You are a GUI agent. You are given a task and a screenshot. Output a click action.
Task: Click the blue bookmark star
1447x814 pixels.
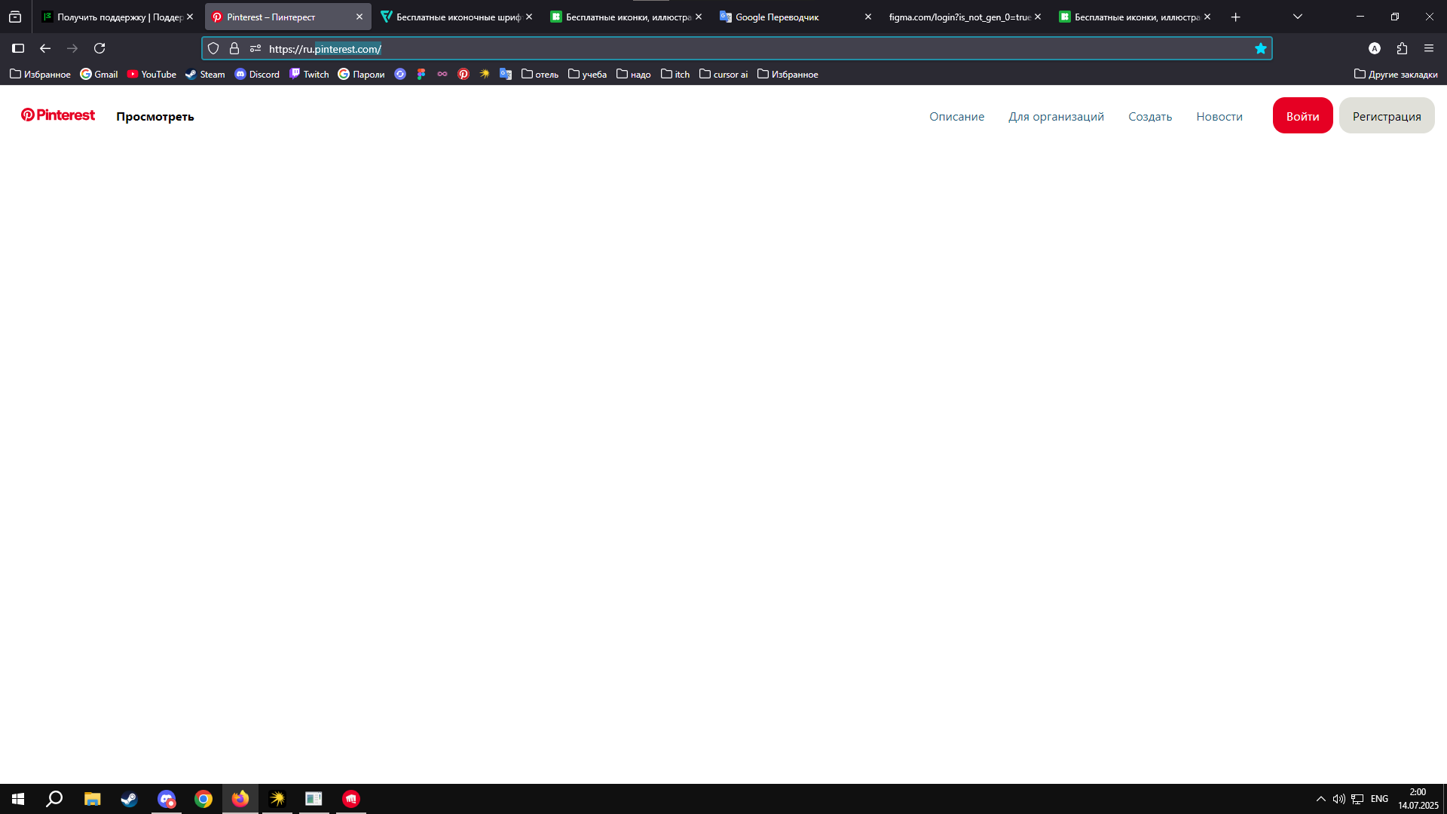tap(1260, 48)
